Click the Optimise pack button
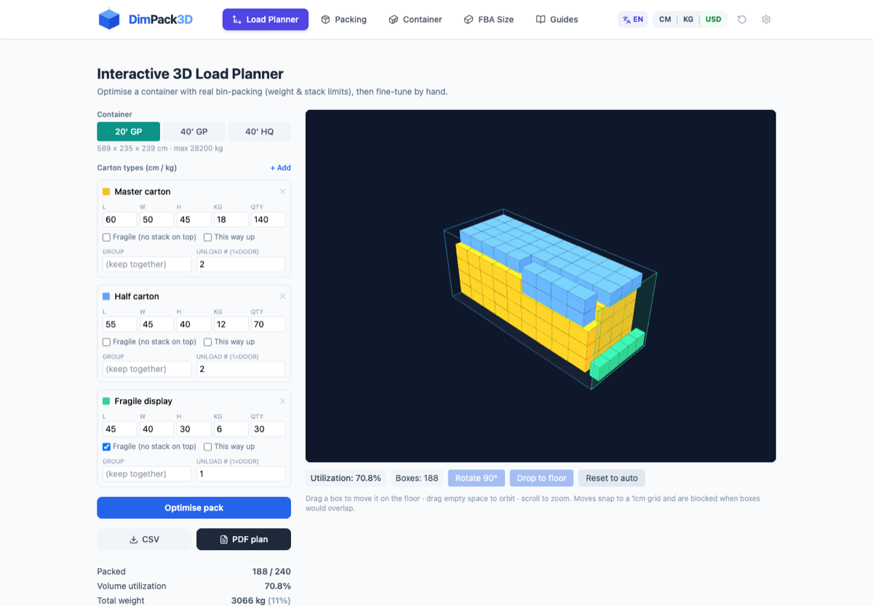873x606 pixels. [194, 508]
